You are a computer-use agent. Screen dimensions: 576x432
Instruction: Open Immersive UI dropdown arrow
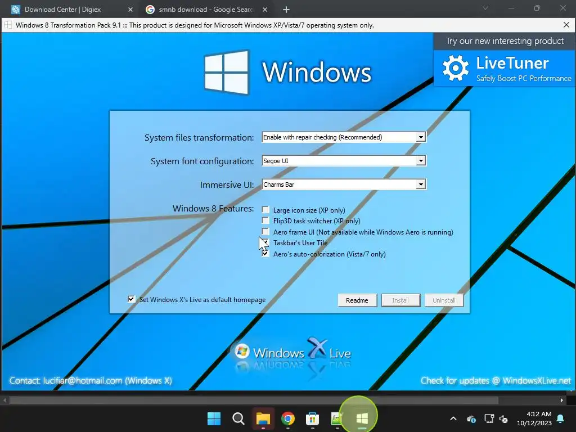tap(421, 184)
